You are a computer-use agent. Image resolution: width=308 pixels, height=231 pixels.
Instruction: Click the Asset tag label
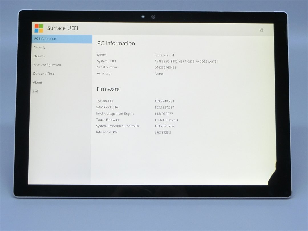tap(104, 74)
